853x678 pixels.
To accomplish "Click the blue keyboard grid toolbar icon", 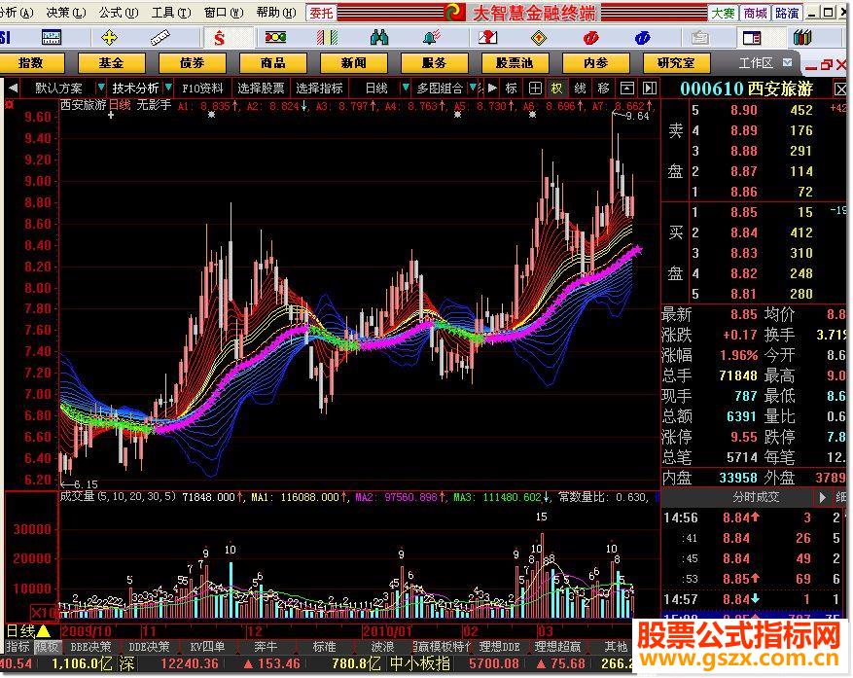I will click(x=52, y=37).
